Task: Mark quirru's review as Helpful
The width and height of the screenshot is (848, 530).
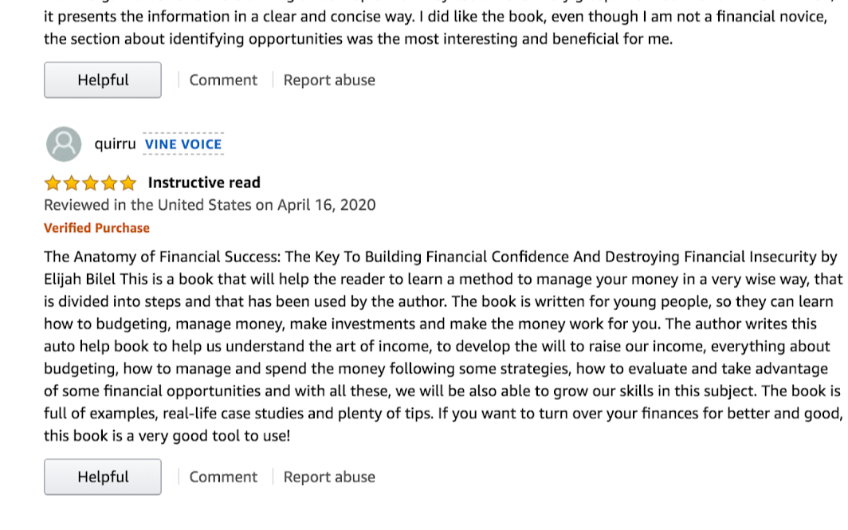Action: 102,477
